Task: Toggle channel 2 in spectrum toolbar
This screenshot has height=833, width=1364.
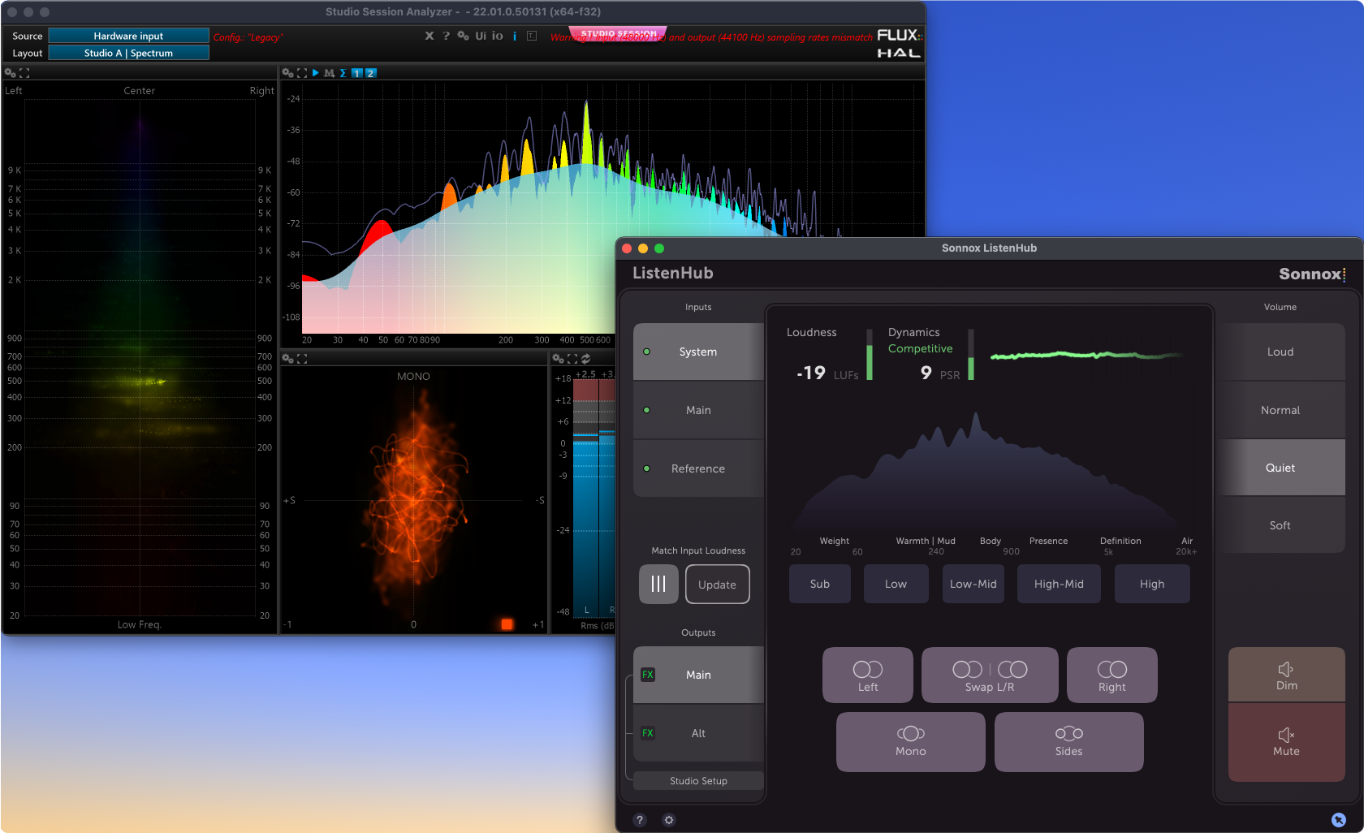Action: click(x=370, y=73)
